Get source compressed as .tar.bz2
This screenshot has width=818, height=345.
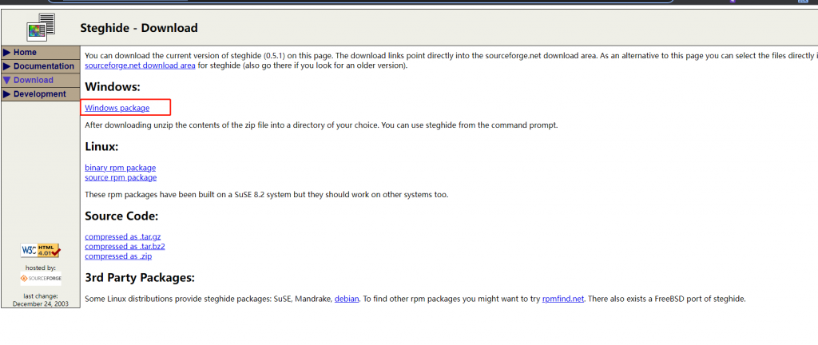click(125, 246)
